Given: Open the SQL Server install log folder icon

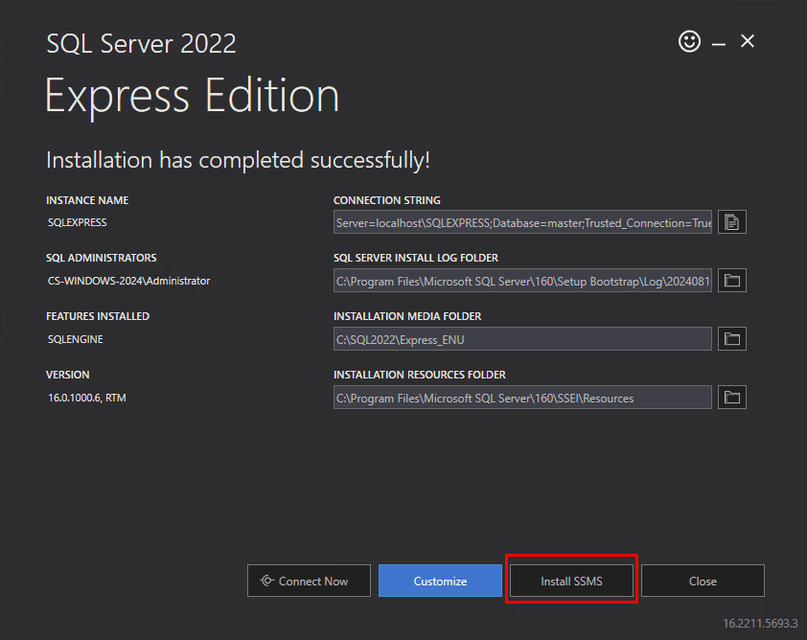Looking at the screenshot, I should click(x=731, y=280).
